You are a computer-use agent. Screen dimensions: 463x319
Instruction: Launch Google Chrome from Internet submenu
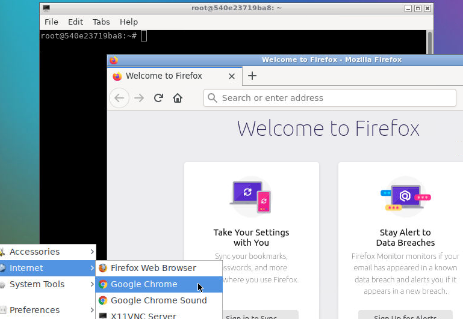coord(159,284)
